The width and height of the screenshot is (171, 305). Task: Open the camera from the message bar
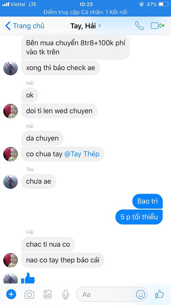(29, 295)
